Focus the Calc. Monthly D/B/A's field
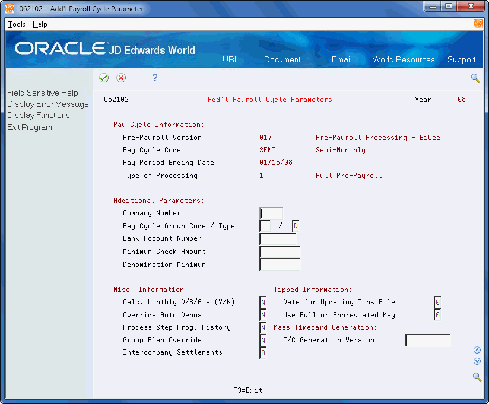This screenshot has height=404, width=489. coord(263,302)
